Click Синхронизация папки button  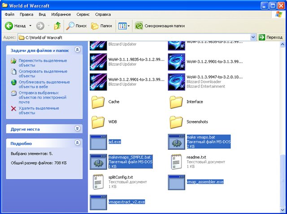pyautogui.click(x=160, y=26)
